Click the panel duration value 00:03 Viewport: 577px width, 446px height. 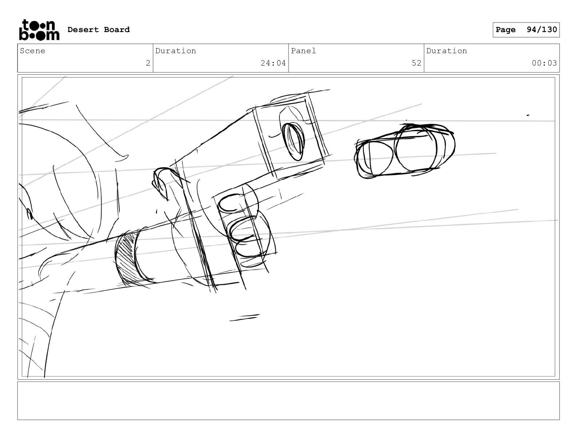pos(544,63)
